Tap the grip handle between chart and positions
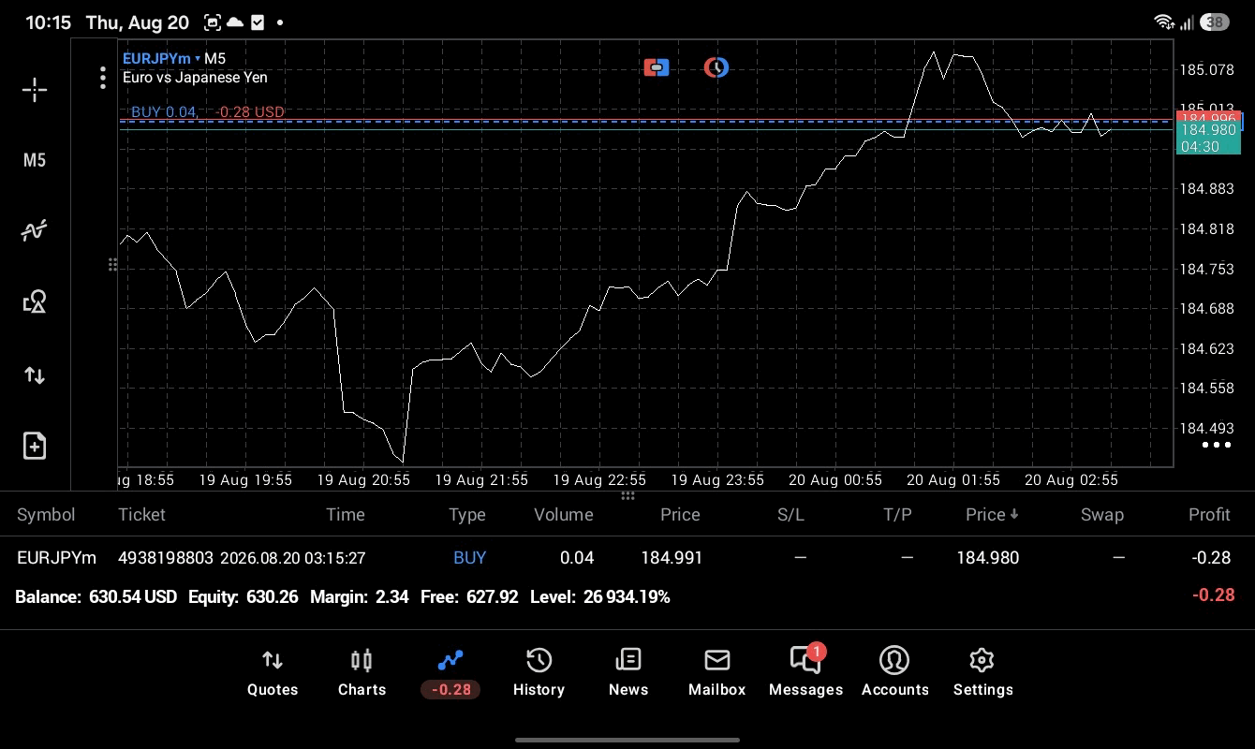The height and width of the screenshot is (749, 1255). click(627, 495)
